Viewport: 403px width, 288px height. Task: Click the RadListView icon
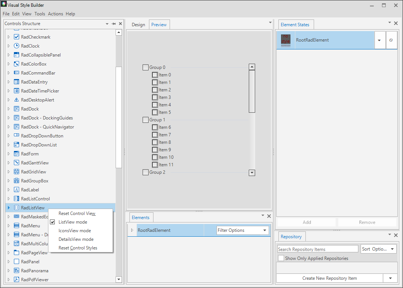point(17,207)
